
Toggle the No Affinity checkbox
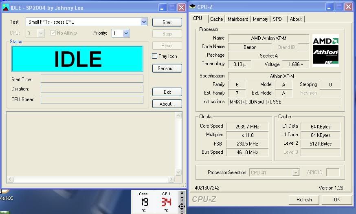coord(53,33)
